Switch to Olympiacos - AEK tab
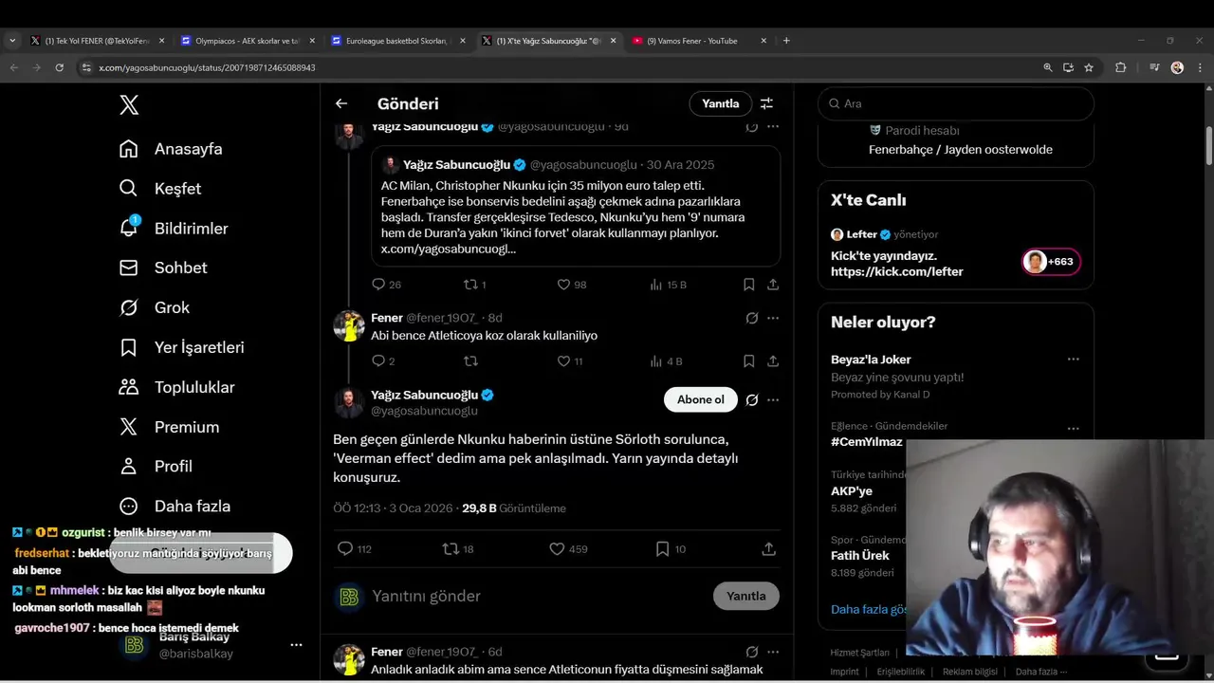 click(247, 41)
